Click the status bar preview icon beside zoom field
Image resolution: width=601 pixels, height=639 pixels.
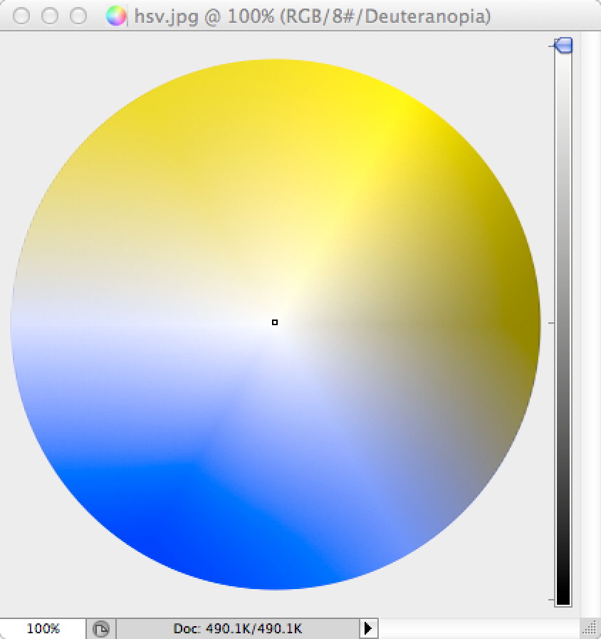101,628
